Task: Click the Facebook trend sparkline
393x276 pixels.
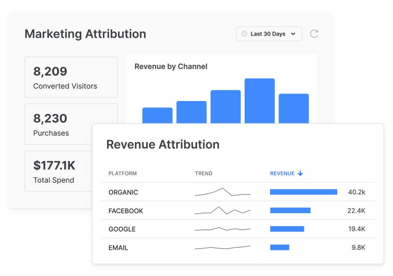Action: click(223, 210)
